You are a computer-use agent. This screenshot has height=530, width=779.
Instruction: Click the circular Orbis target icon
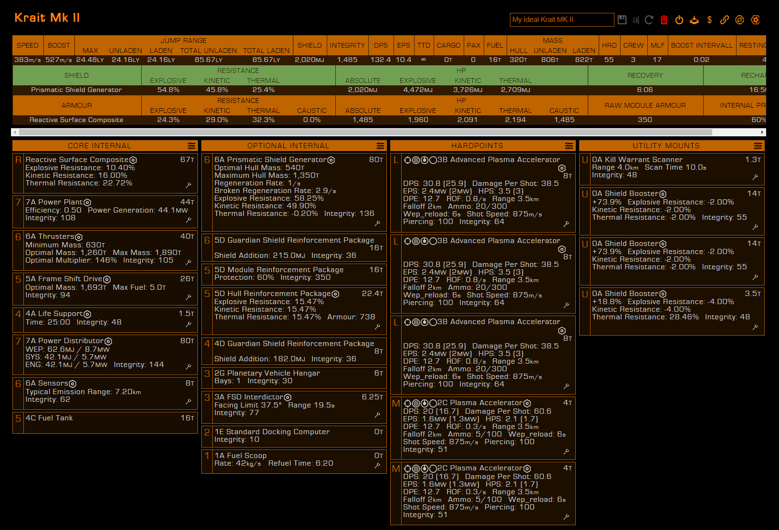click(x=740, y=20)
